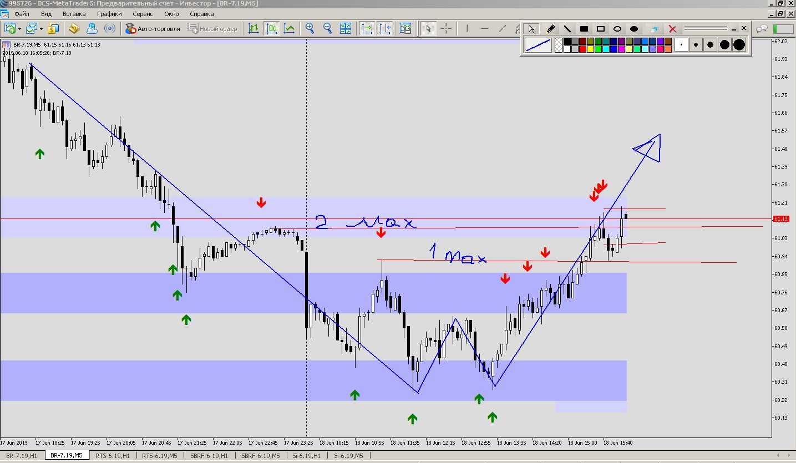796x463 pixels.
Task: Select the filled ellipse tool
Action: [x=634, y=28]
